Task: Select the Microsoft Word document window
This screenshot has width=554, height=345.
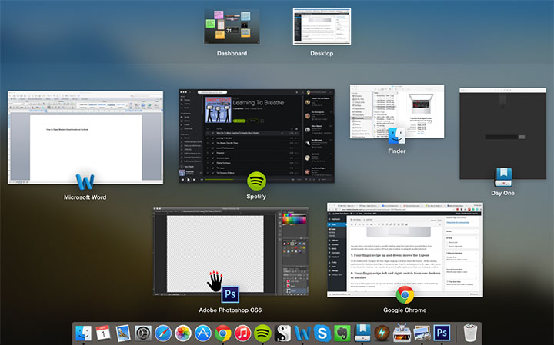Action: click(x=85, y=138)
